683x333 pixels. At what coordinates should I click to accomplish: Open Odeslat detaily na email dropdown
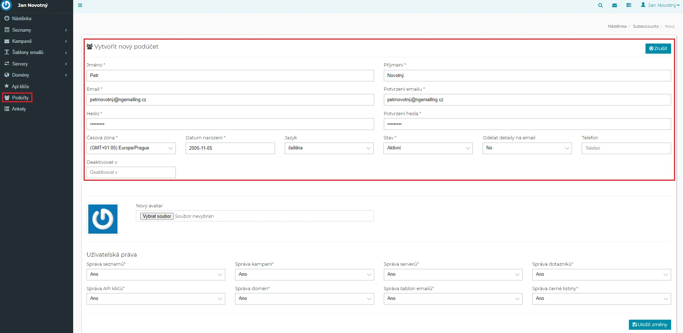click(527, 148)
